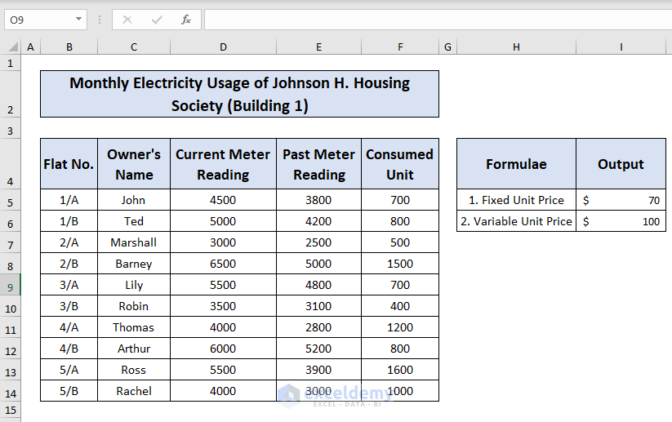Click inside the formula bar
This screenshot has width=672, height=422.
point(438,20)
